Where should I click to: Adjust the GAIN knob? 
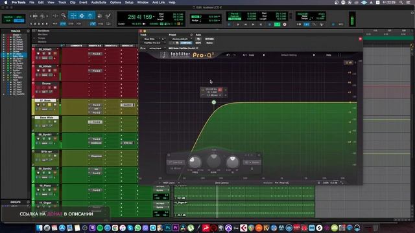coord(213,161)
